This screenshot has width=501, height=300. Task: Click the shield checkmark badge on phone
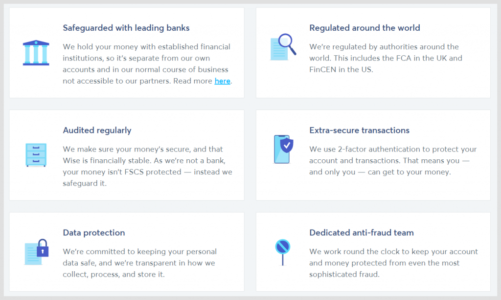[287, 146]
